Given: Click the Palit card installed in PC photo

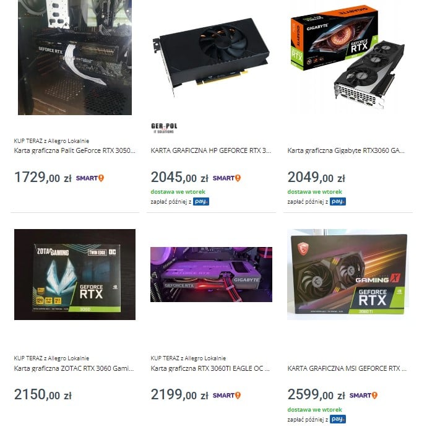Looking at the screenshot, I should pos(75,57).
